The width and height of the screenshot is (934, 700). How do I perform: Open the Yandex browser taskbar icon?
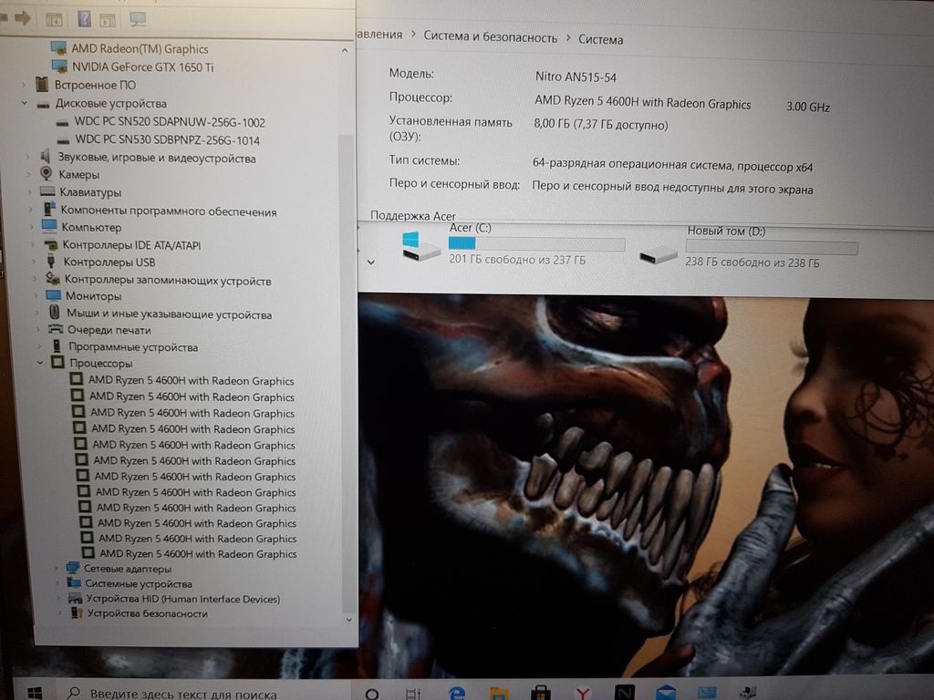point(583,694)
